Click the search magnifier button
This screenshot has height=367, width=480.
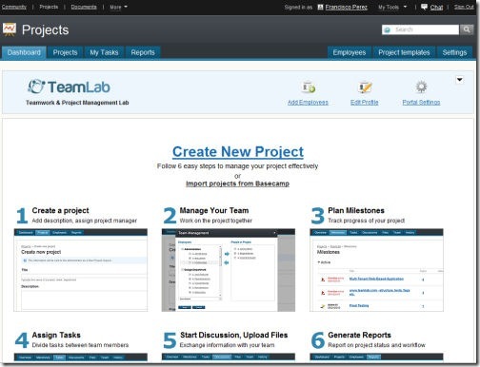[x=466, y=29]
